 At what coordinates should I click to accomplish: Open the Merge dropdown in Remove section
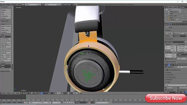click(6, 67)
